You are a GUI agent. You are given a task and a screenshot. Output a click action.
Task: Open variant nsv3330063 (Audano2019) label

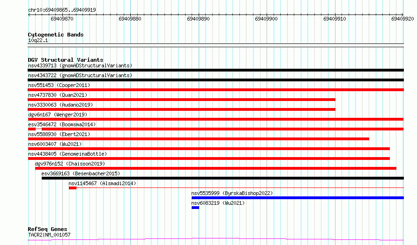pyautogui.click(x=60, y=105)
